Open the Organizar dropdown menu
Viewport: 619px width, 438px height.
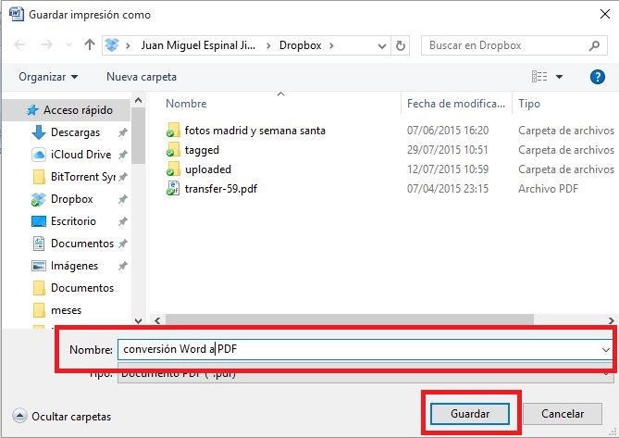click(x=48, y=77)
